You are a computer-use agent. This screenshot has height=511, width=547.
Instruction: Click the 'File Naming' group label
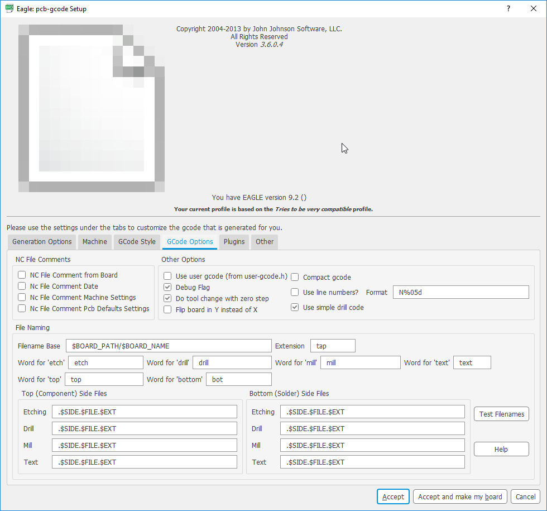[32, 327]
